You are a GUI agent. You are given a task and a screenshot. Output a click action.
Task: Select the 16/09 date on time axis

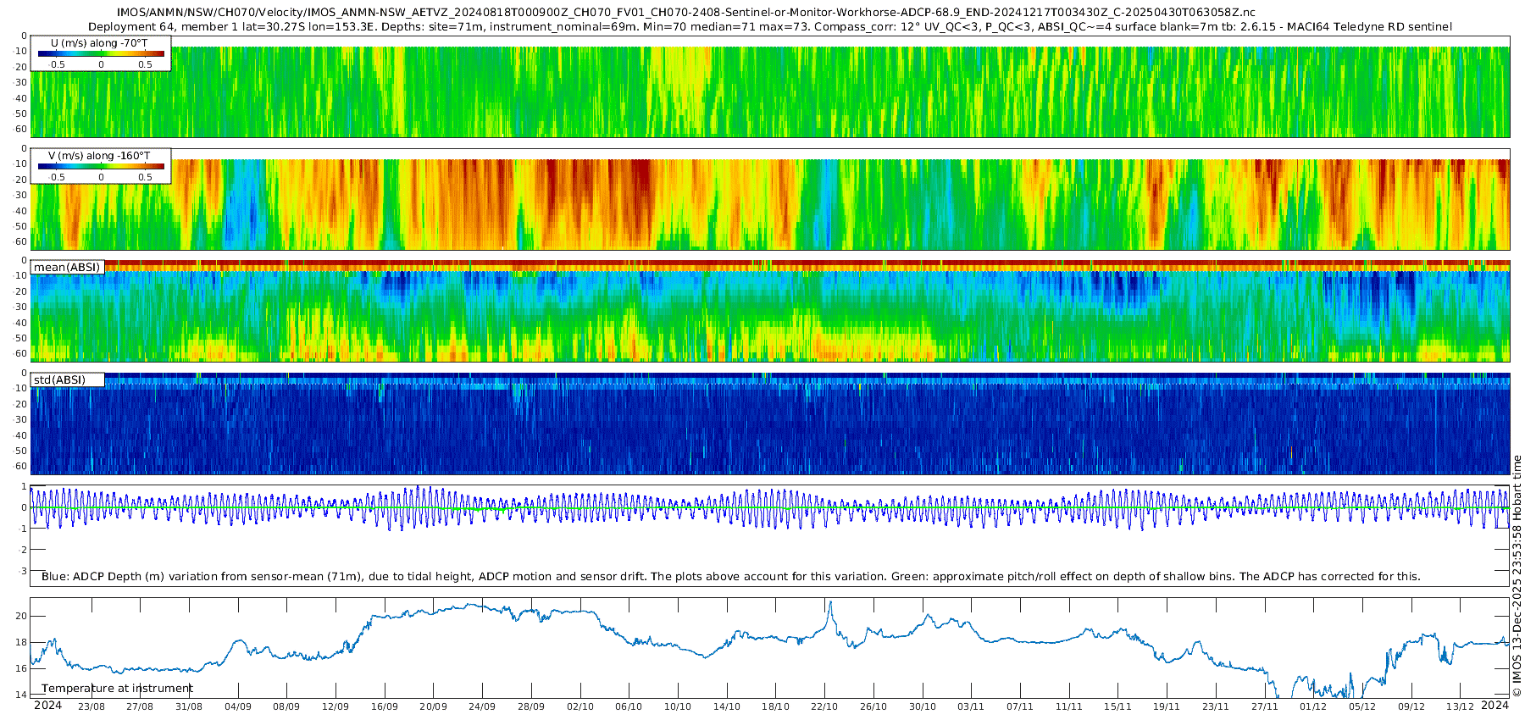385,706
